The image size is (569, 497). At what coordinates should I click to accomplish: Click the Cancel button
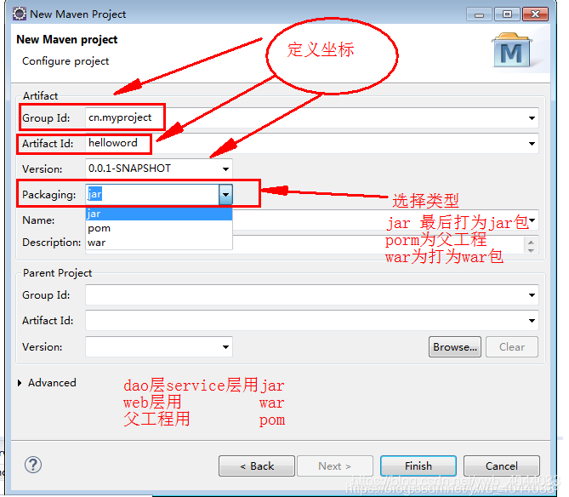pyautogui.click(x=502, y=466)
